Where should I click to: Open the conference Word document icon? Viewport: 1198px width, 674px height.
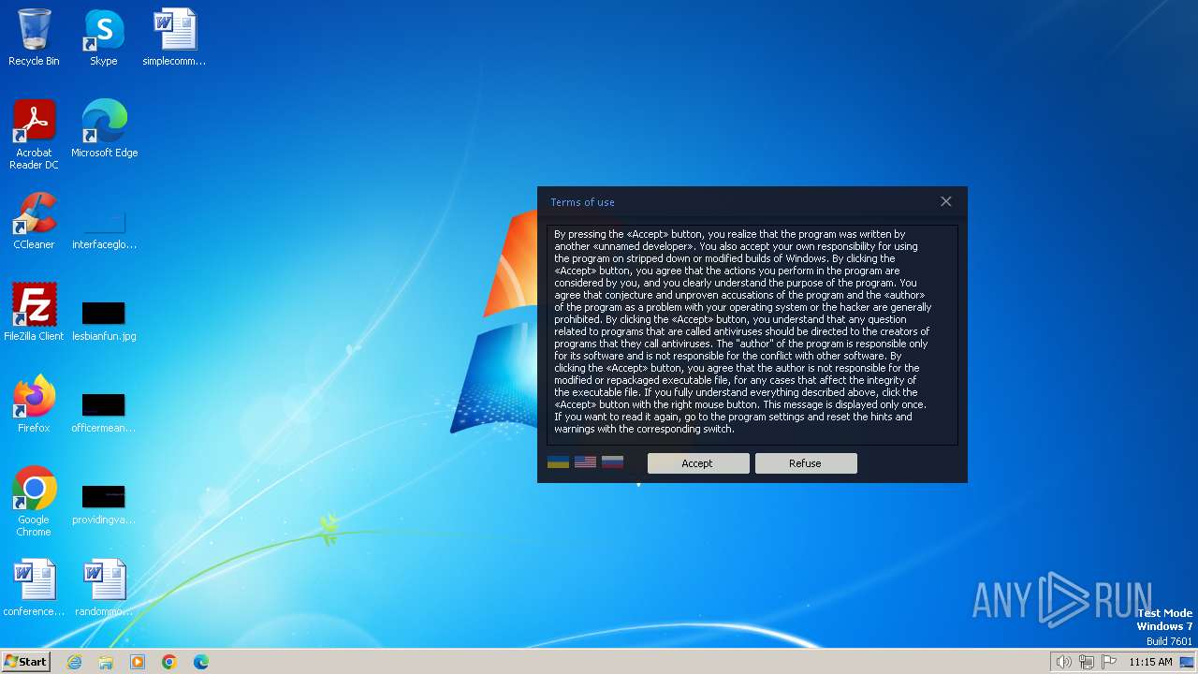(x=34, y=588)
